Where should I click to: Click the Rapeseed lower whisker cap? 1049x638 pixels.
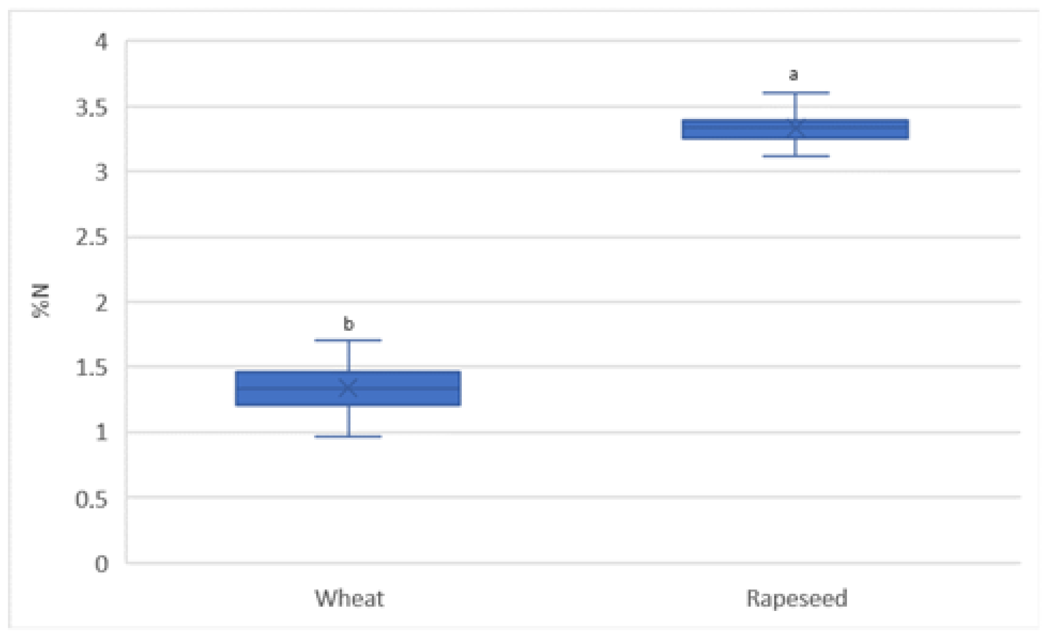pos(795,156)
